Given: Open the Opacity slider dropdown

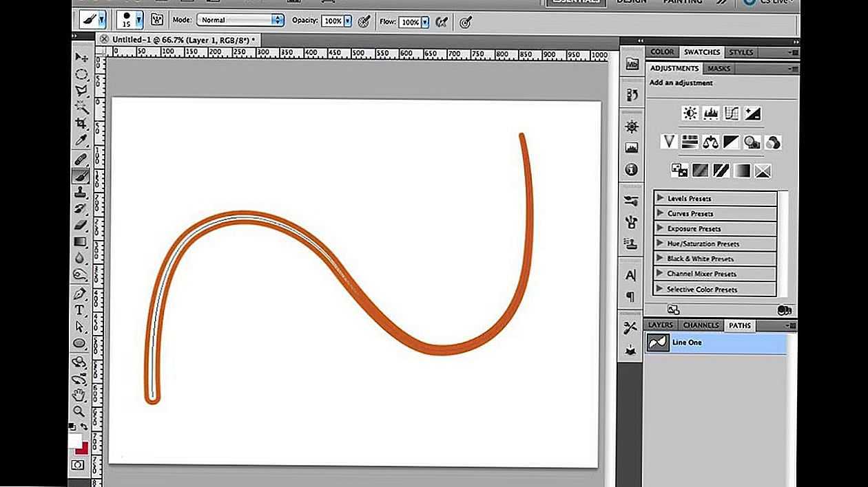Looking at the screenshot, I should [x=348, y=21].
